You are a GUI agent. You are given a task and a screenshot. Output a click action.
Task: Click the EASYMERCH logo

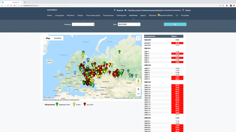[52, 10]
